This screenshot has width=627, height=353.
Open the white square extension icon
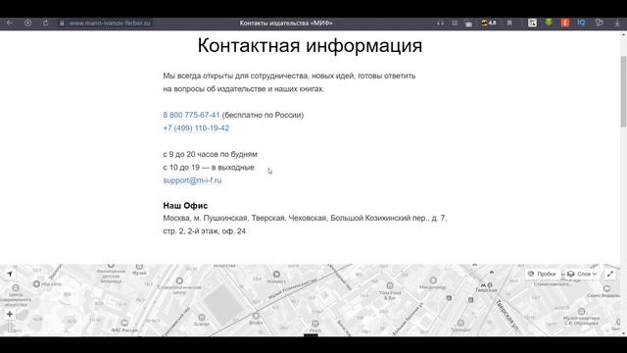point(532,23)
